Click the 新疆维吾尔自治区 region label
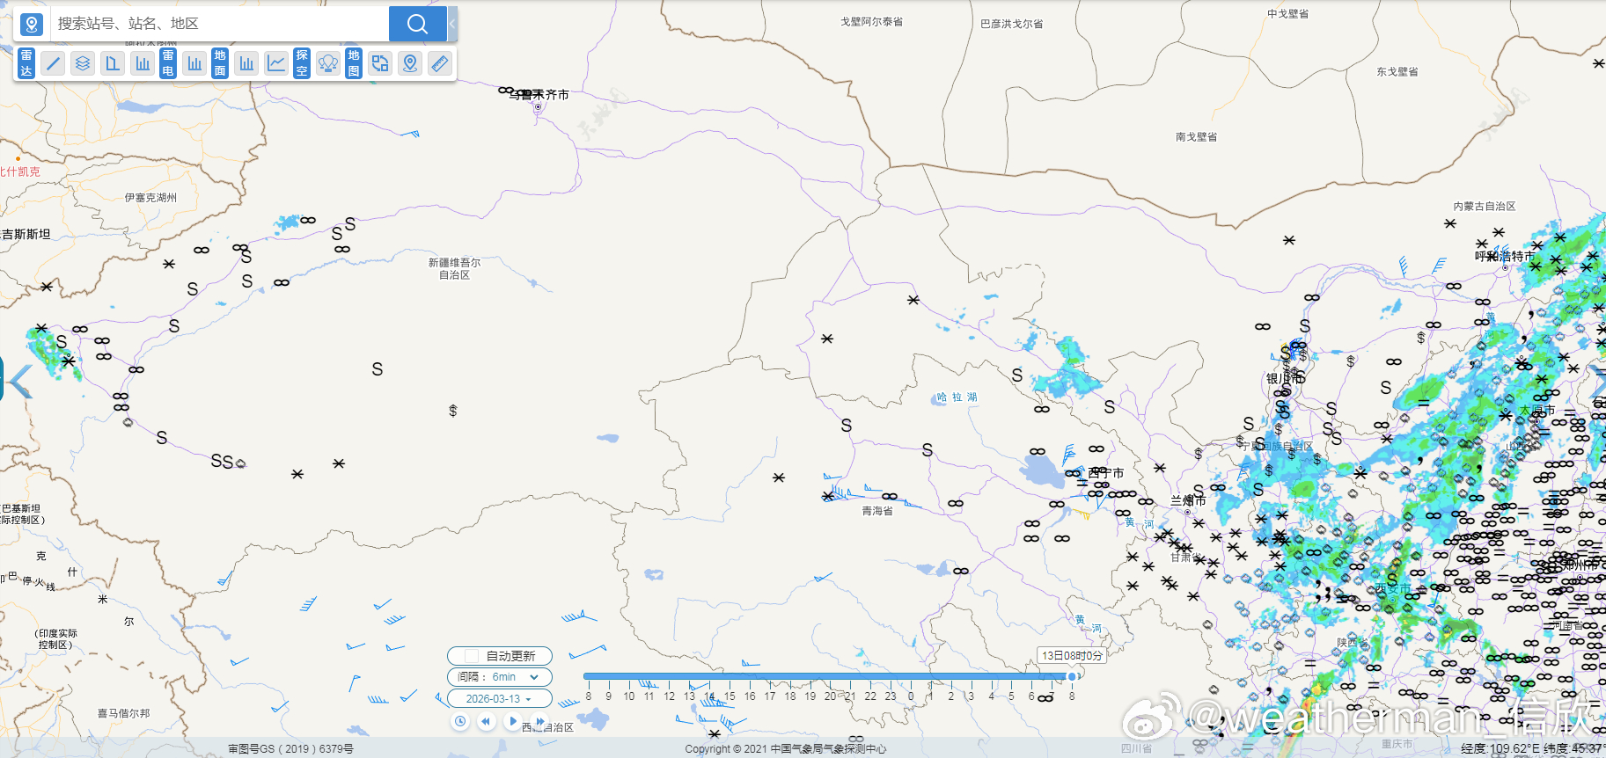 pyautogui.click(x=455, y=269)
